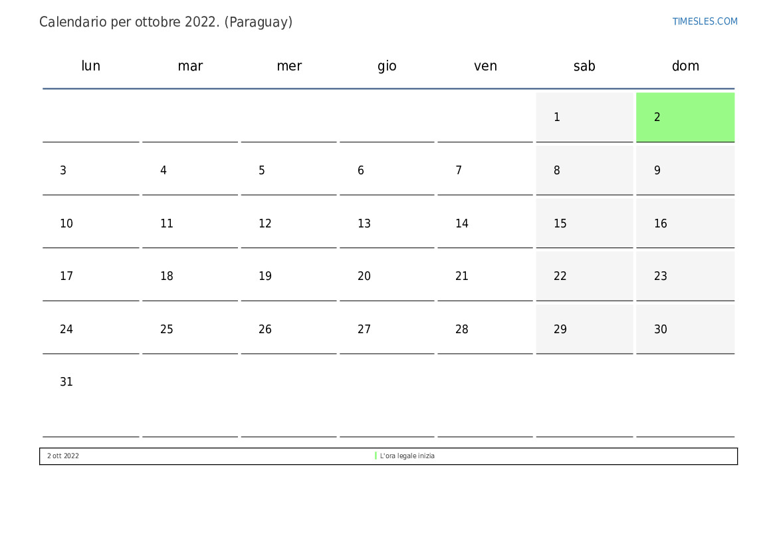Select the 'lun' weekday column header
The width and height of the screenshot is (777, 550).
(x=90, y=66)
